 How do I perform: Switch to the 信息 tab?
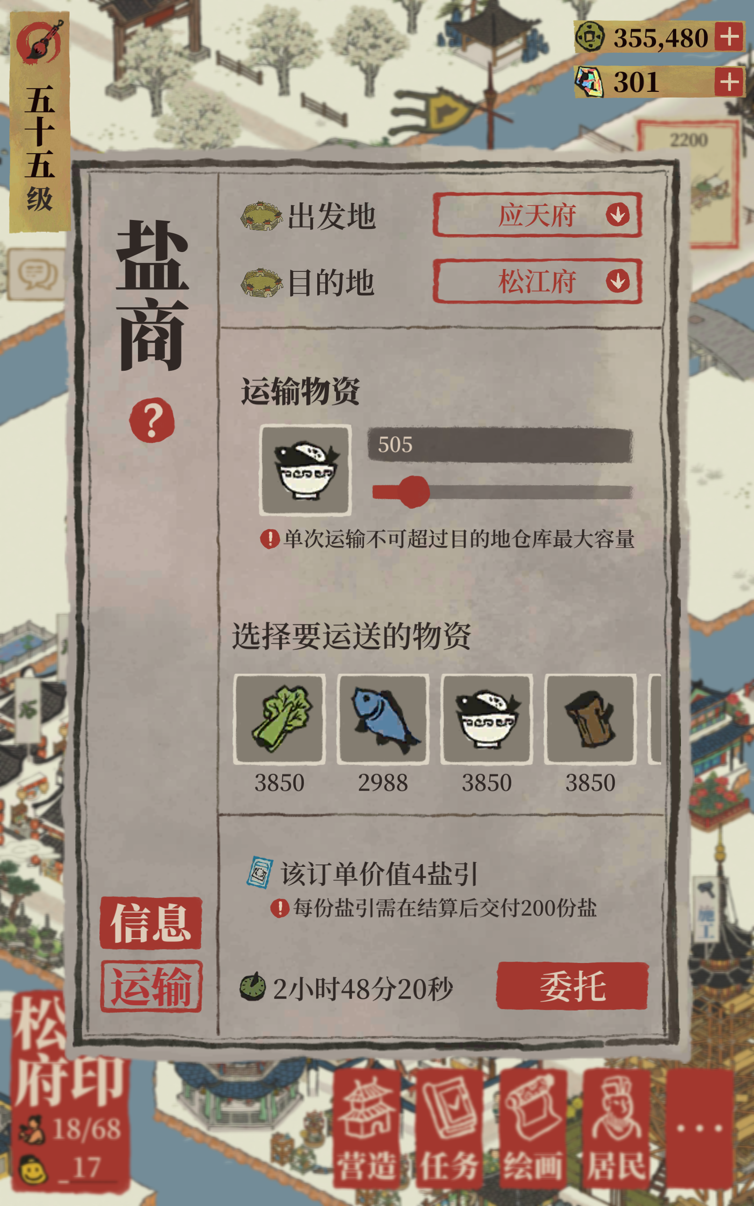coord(151,923)
